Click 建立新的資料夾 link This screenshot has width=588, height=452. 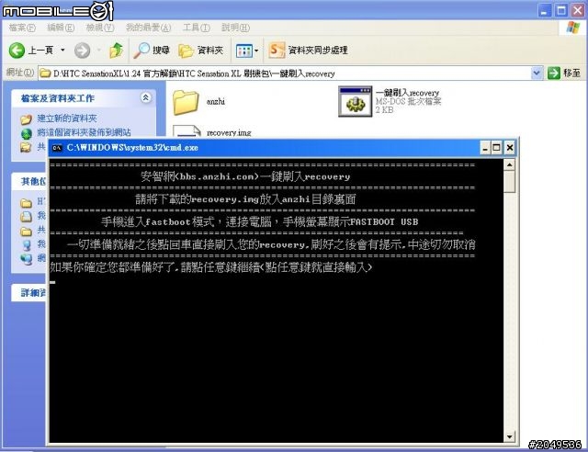(67, 119)
